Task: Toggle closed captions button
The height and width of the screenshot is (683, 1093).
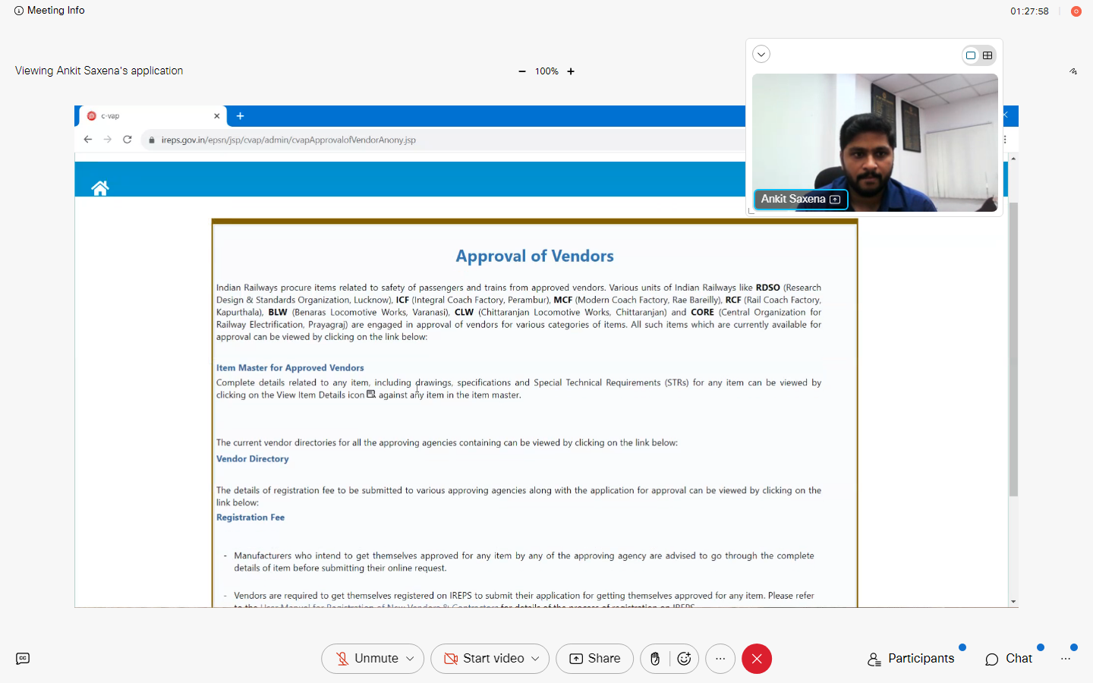Action: (x=23, y=659)
